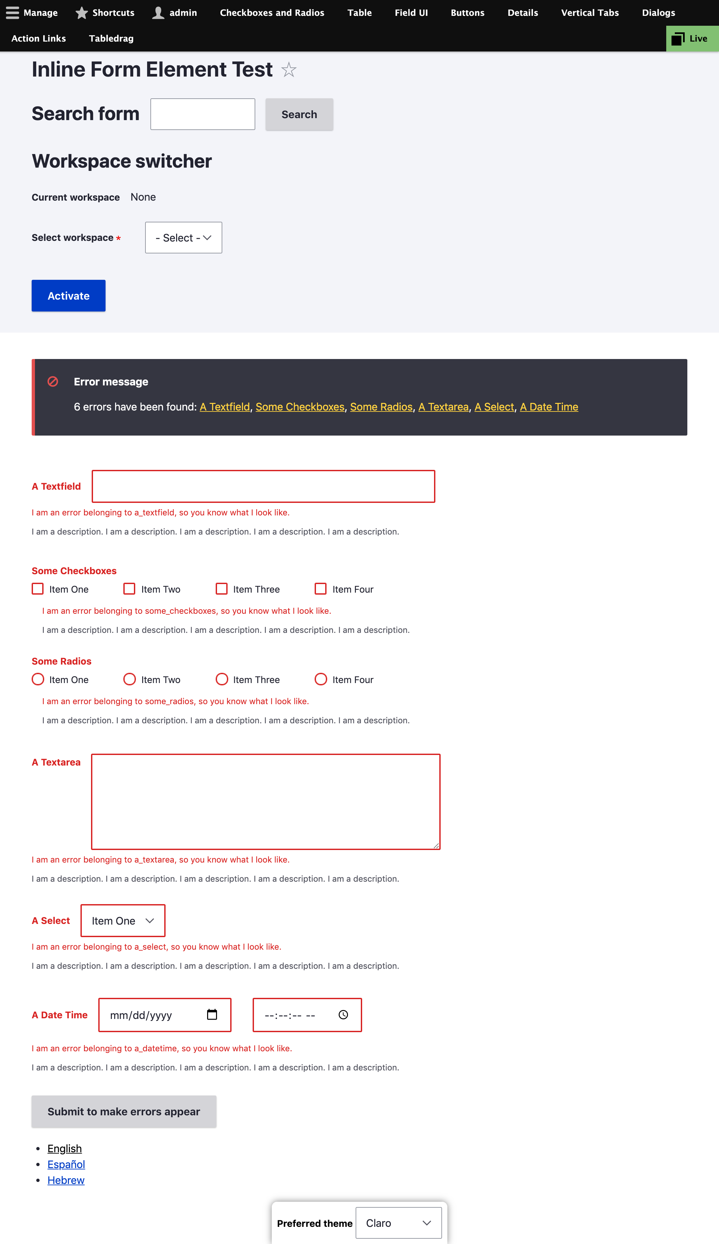Click the Shortcuts star icon
Screen dimensions: 719x1244
coord(81,12)
